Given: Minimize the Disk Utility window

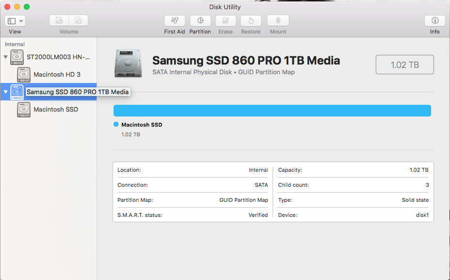Looking at the screenshot, I should point(17,7).
